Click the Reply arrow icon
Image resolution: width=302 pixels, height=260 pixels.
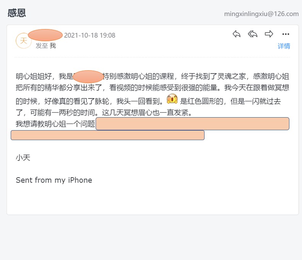[236, 34]
